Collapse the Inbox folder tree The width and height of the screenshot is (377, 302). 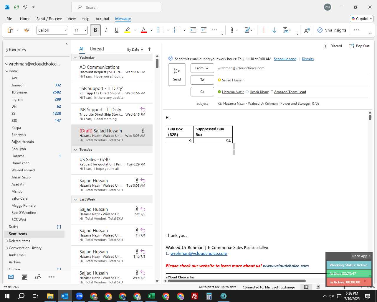pos(7,71)
